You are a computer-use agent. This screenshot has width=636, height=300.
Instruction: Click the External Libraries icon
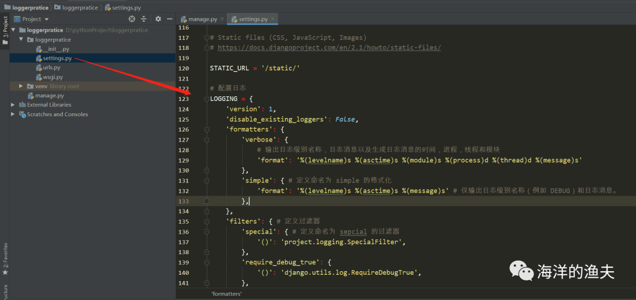tap(23, 105)
